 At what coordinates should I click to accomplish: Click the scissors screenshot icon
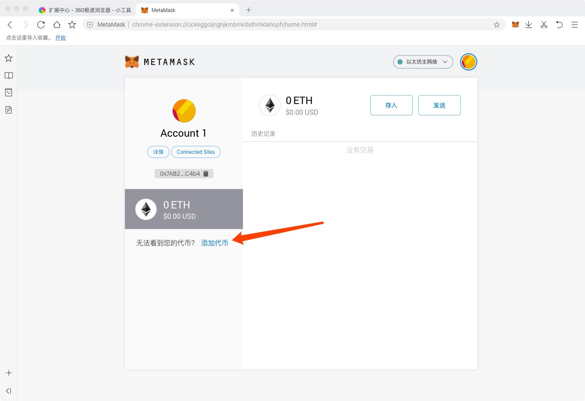[544, 24]
